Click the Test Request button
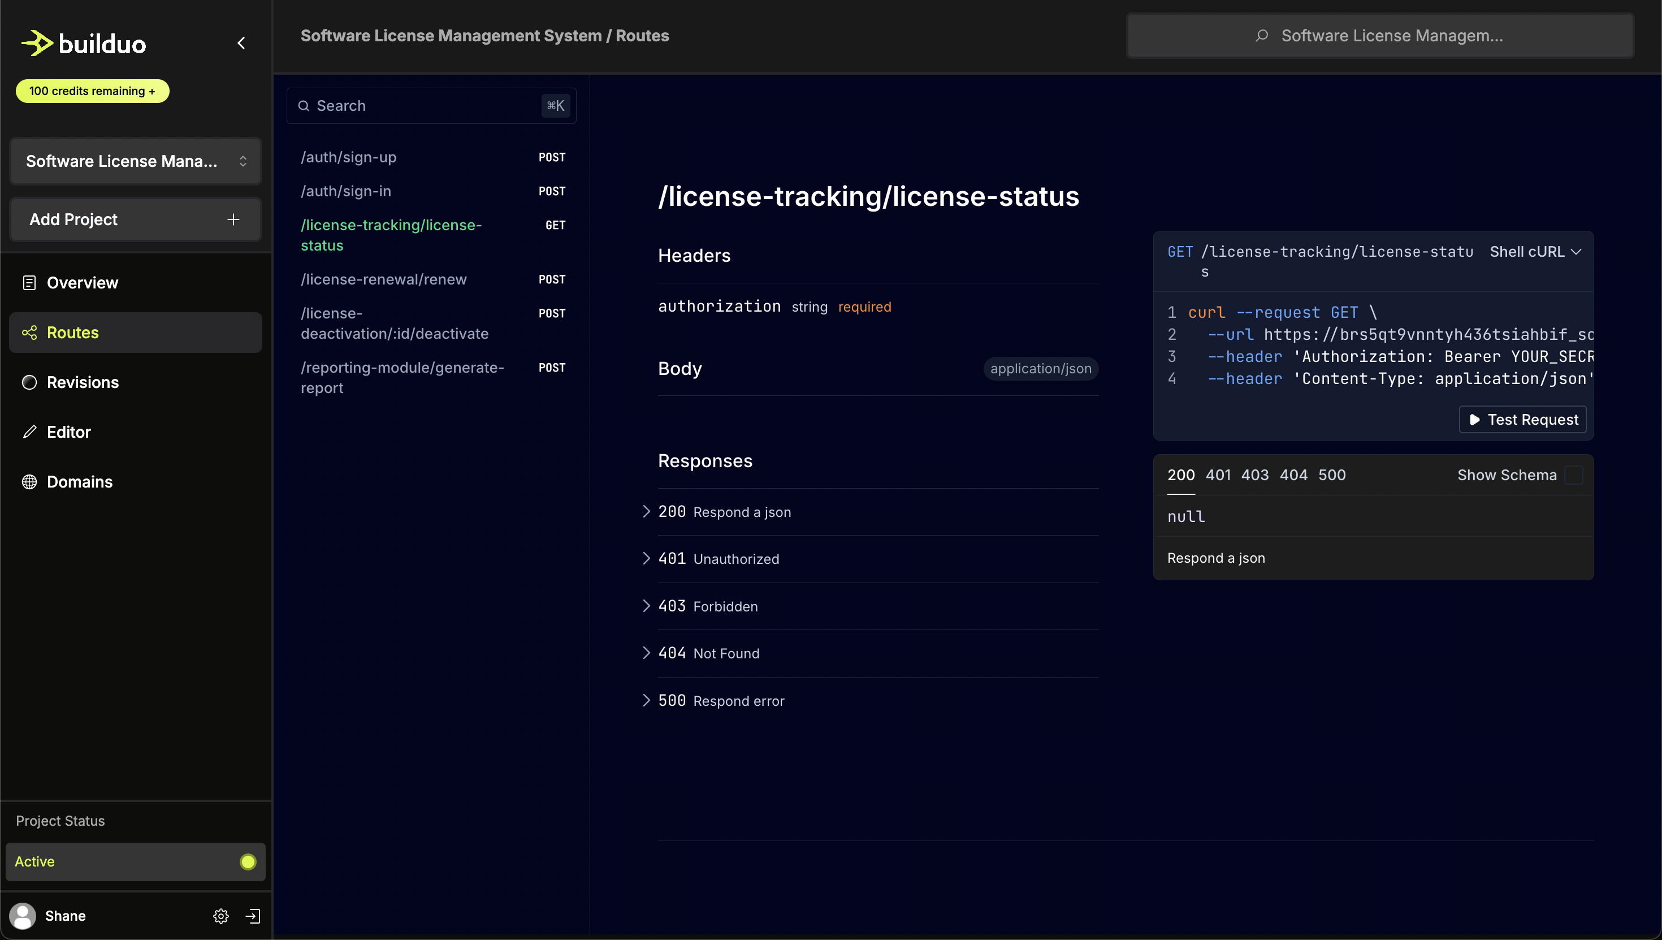 tap(1522, 420)
